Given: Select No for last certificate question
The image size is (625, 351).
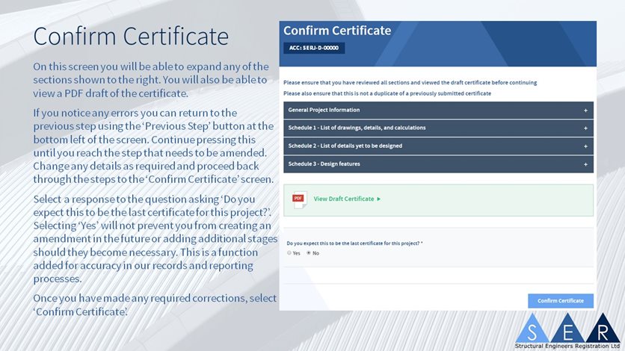Looking at the screenshot, I should click(x=309, y=253).
